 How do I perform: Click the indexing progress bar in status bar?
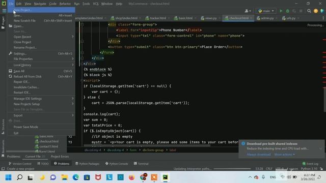pyautogui.click(x=232, y=169)
